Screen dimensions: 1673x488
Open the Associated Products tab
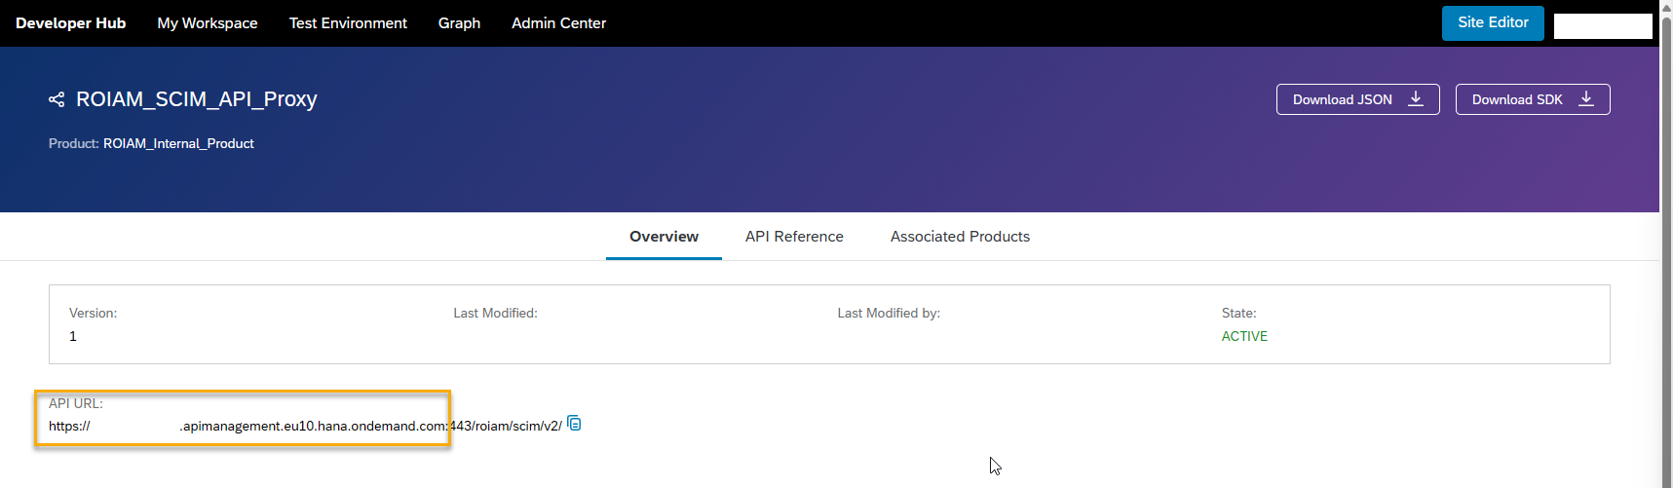(x=960, y=237)
